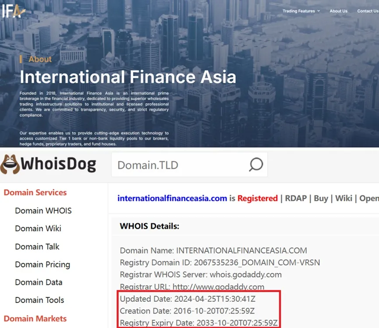
Task: Open Domain Pricing from the sidebar
Action: point(43,265)
